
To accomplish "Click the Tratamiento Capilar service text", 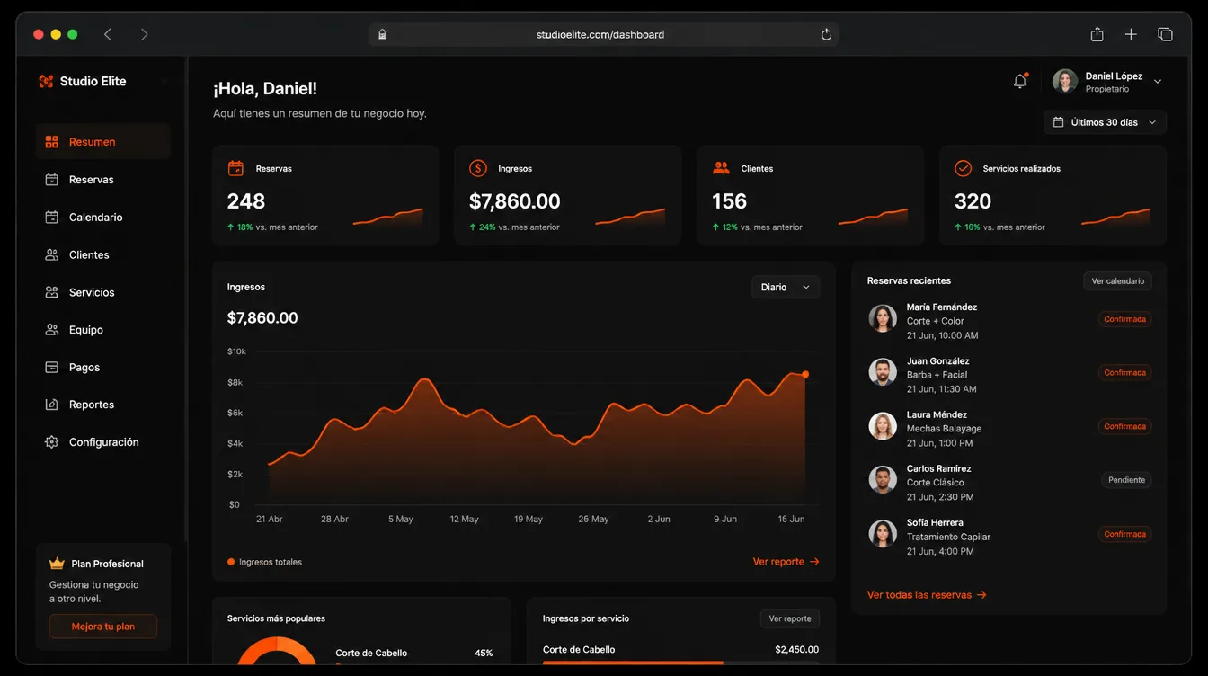I will tap(948, 537).
